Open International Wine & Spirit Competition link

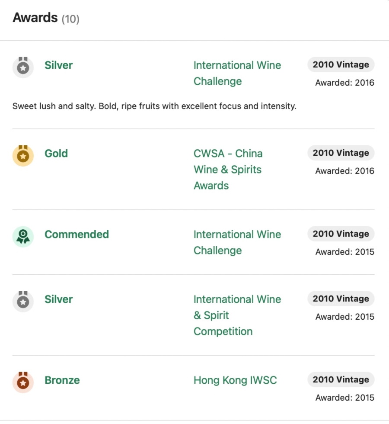pyautogui.click(x=237, y=315)
